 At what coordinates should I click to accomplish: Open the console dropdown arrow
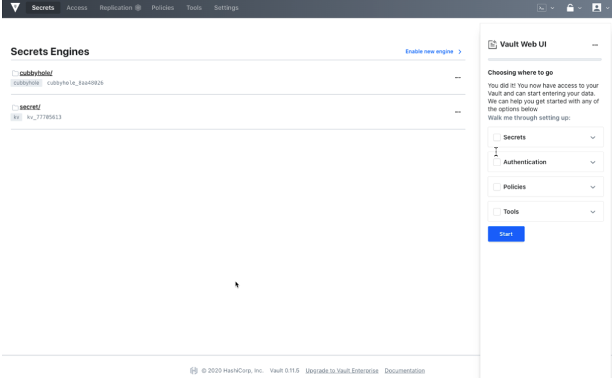click(x=552, y=8)
